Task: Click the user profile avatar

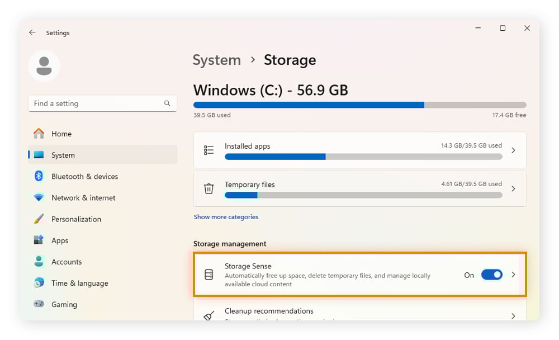Action: pyautogui.click(x=44, y=66)
